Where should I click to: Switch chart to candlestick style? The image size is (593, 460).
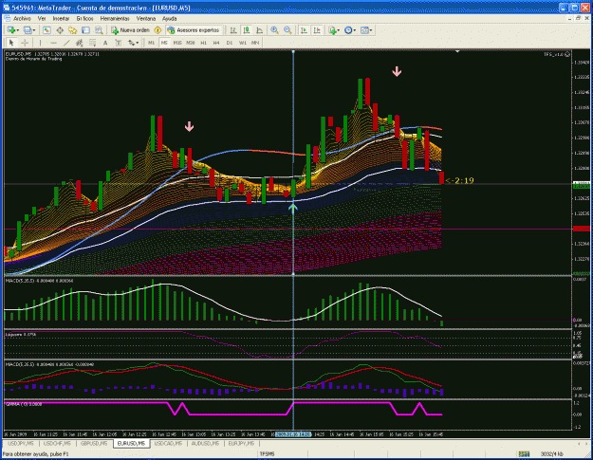coord(247,30)
